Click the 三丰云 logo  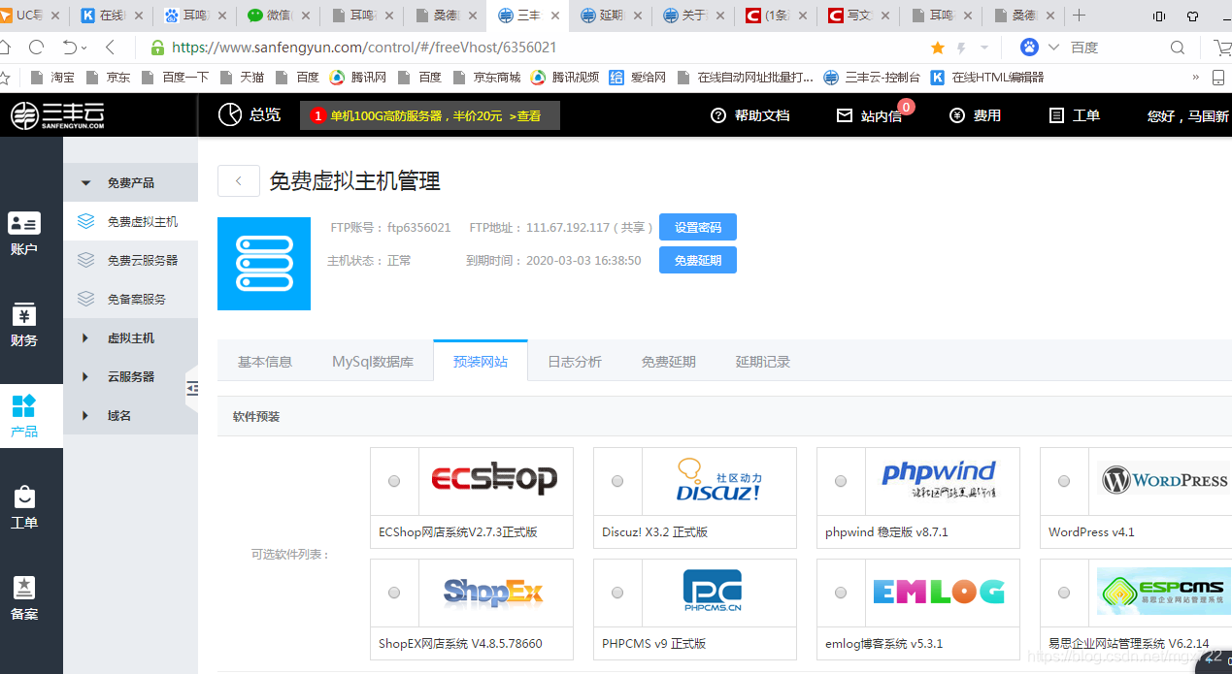[57, 115]
